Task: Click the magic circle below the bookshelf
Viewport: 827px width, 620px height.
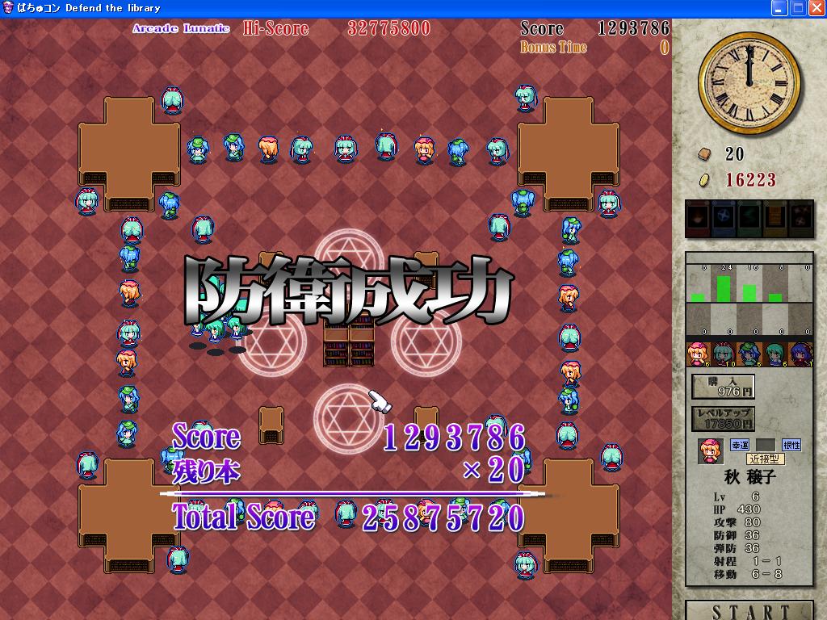Action: (x=349, y=419)
